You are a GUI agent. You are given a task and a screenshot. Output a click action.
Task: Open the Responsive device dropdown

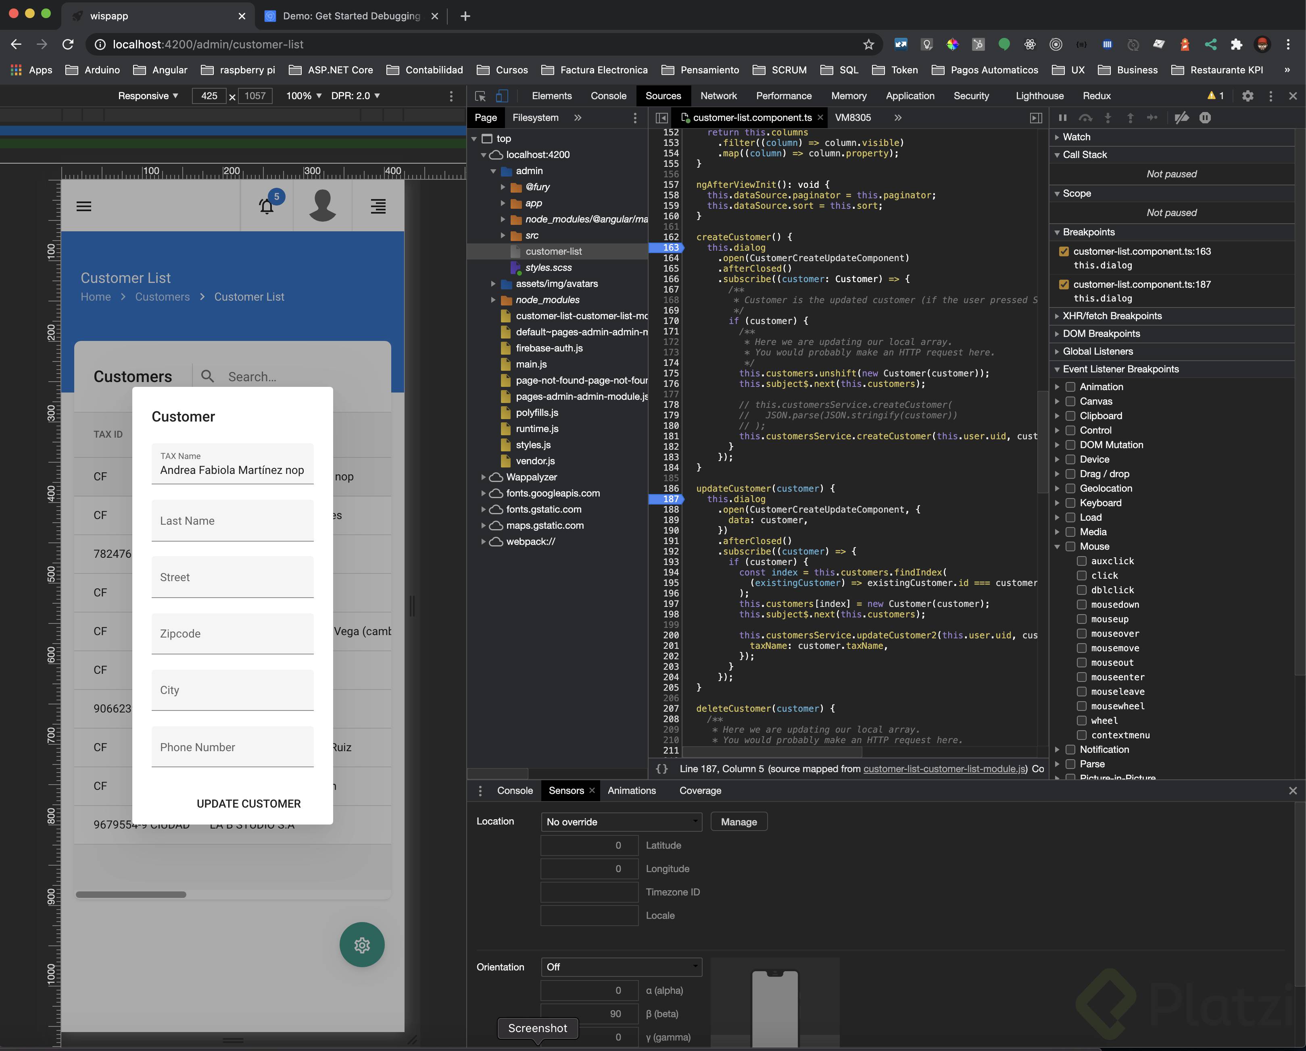(148, 96)
